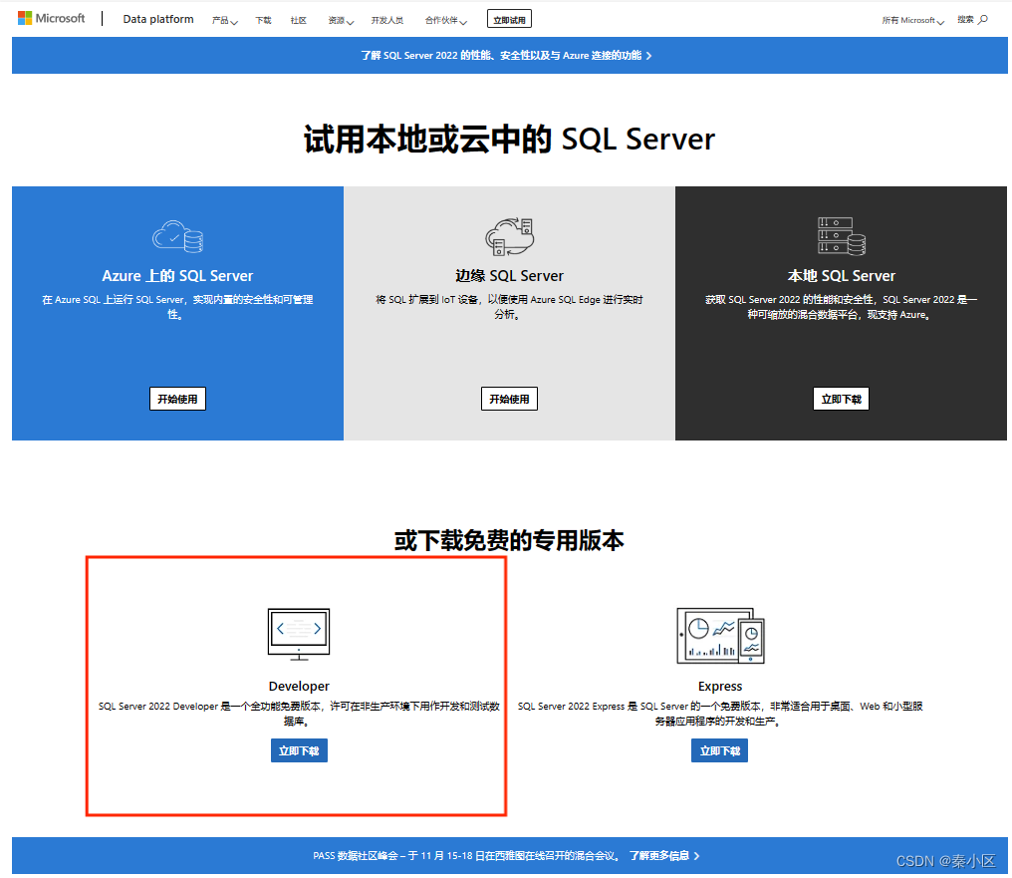1012x878 pixels.
Task: Click the Developer monitor code icon
Action: (x=299, y=634)
